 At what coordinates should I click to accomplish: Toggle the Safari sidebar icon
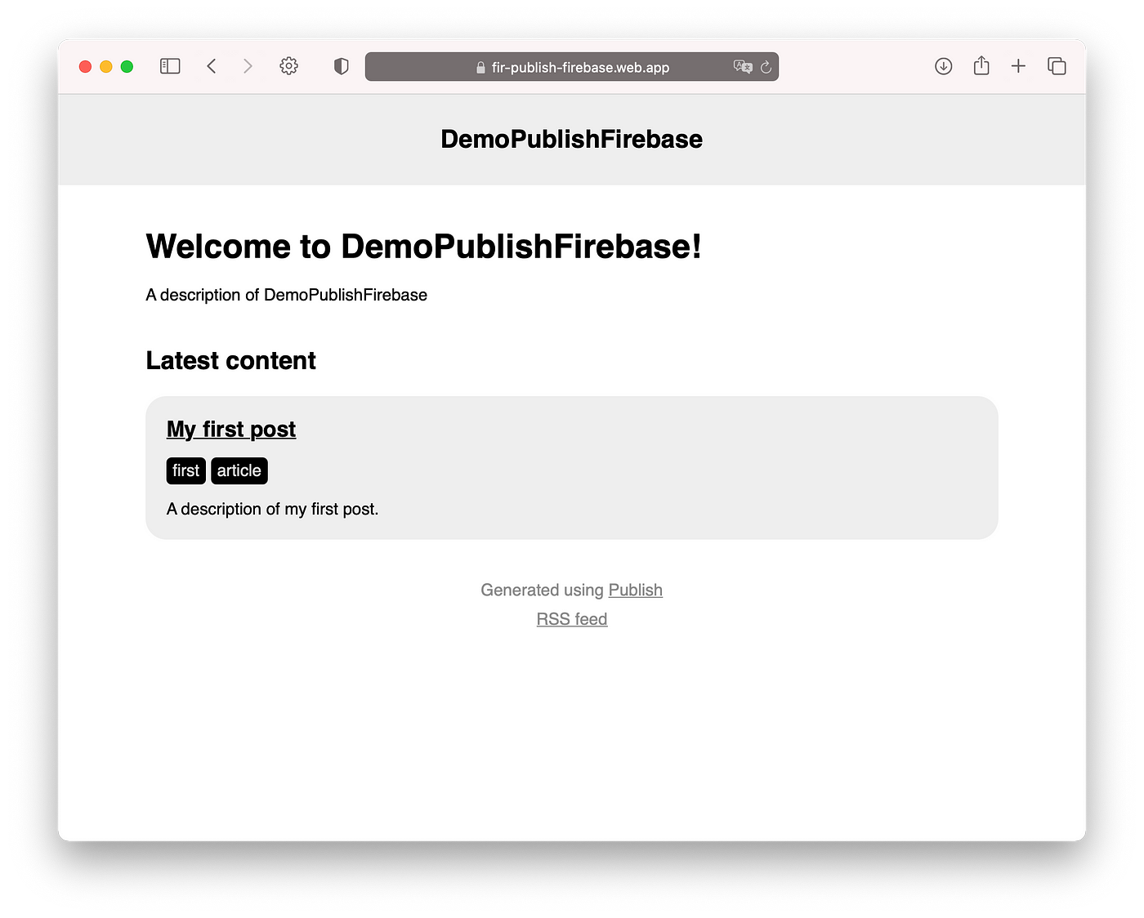[x=170, y=66]
